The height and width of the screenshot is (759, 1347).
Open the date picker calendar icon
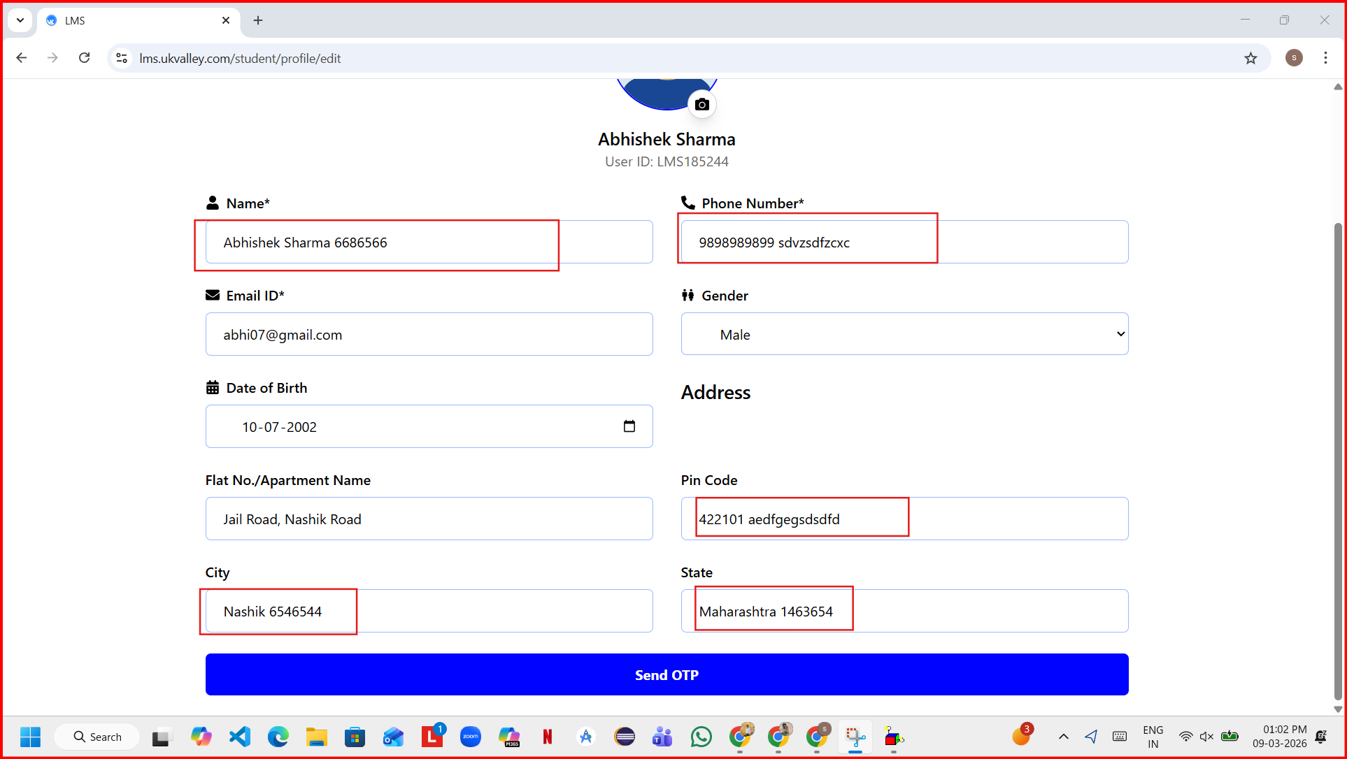pyautogui.click(x=629, y=426)
